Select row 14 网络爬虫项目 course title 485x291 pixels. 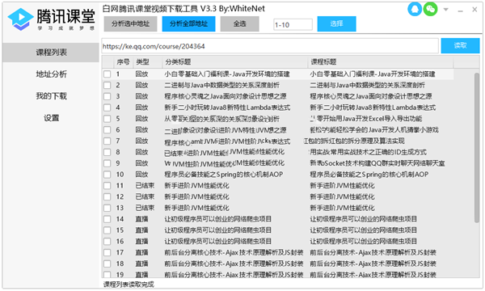coord(364,219)
